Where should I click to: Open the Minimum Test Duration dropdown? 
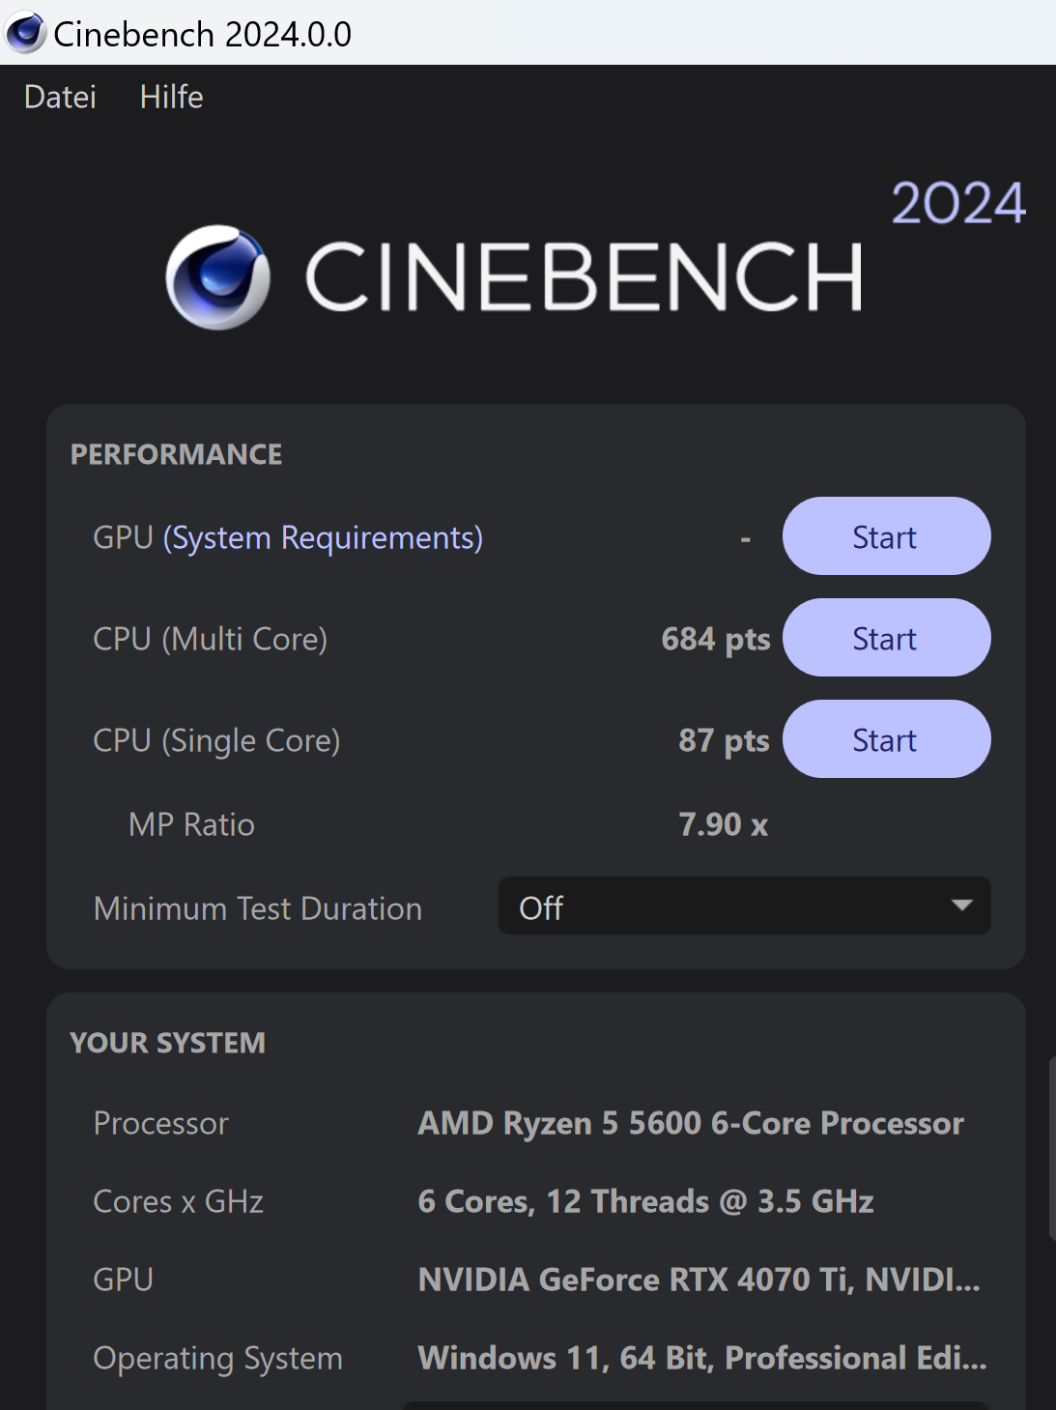[744, 906]
